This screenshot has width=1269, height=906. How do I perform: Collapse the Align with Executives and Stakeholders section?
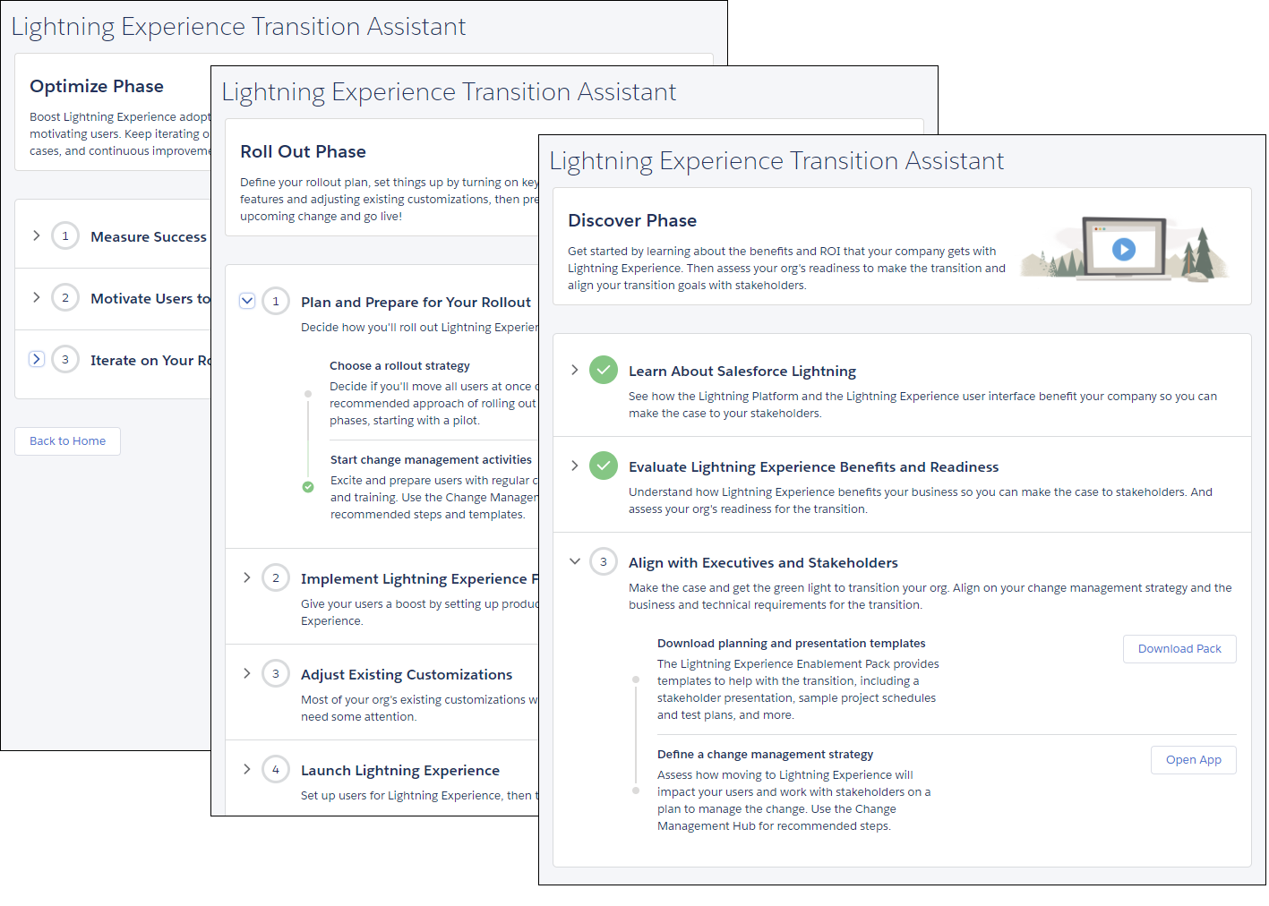coord(574,561)
